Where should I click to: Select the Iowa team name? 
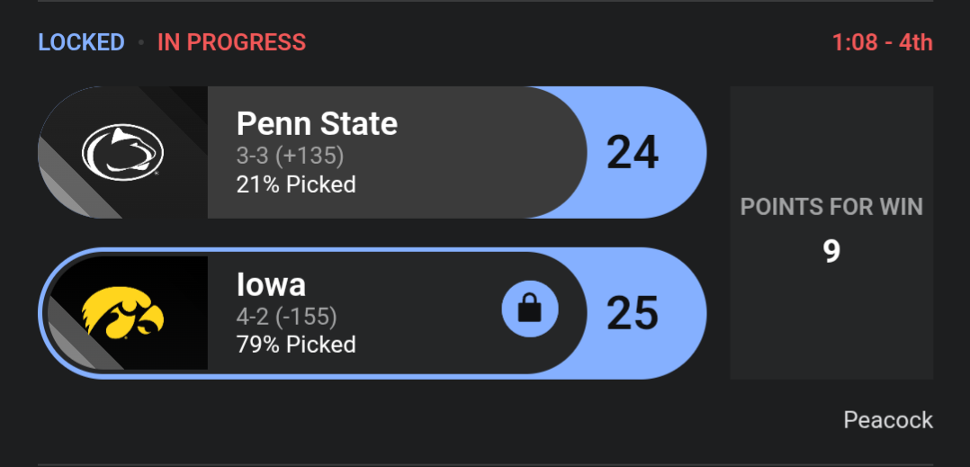click(271, 284)
